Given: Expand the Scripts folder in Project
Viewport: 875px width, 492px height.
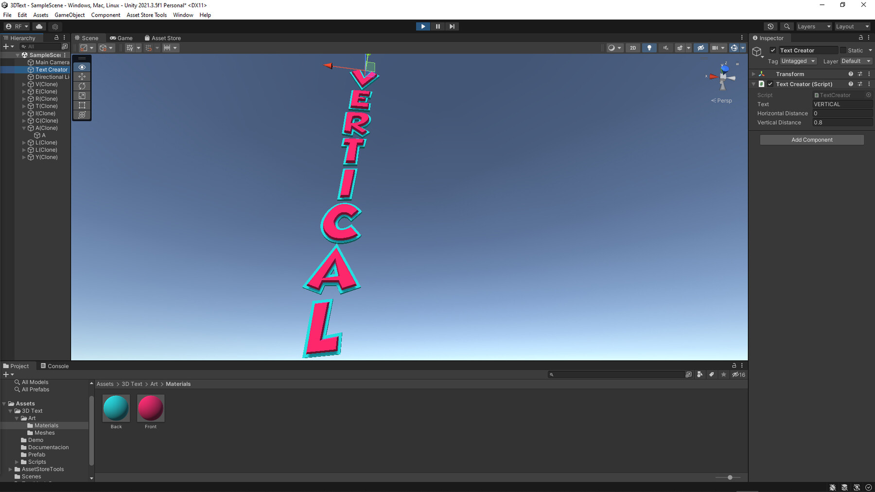Looking at the screenshot, I should tap(17, 462).
